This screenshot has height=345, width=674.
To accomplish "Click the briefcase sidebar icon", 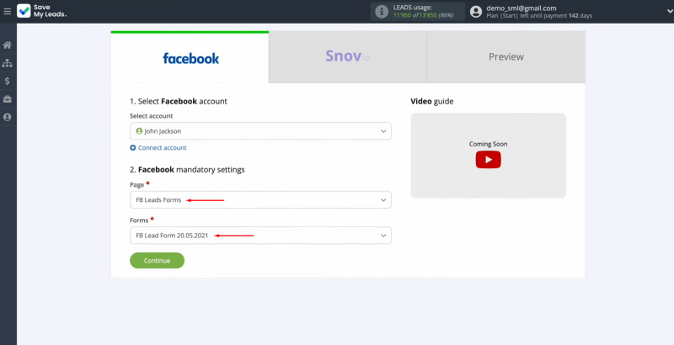I will click(8, 99).
